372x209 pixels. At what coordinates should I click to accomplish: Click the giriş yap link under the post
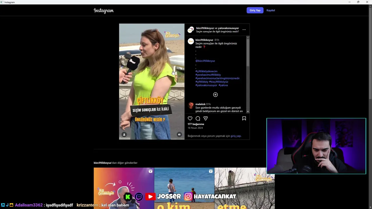236,136
